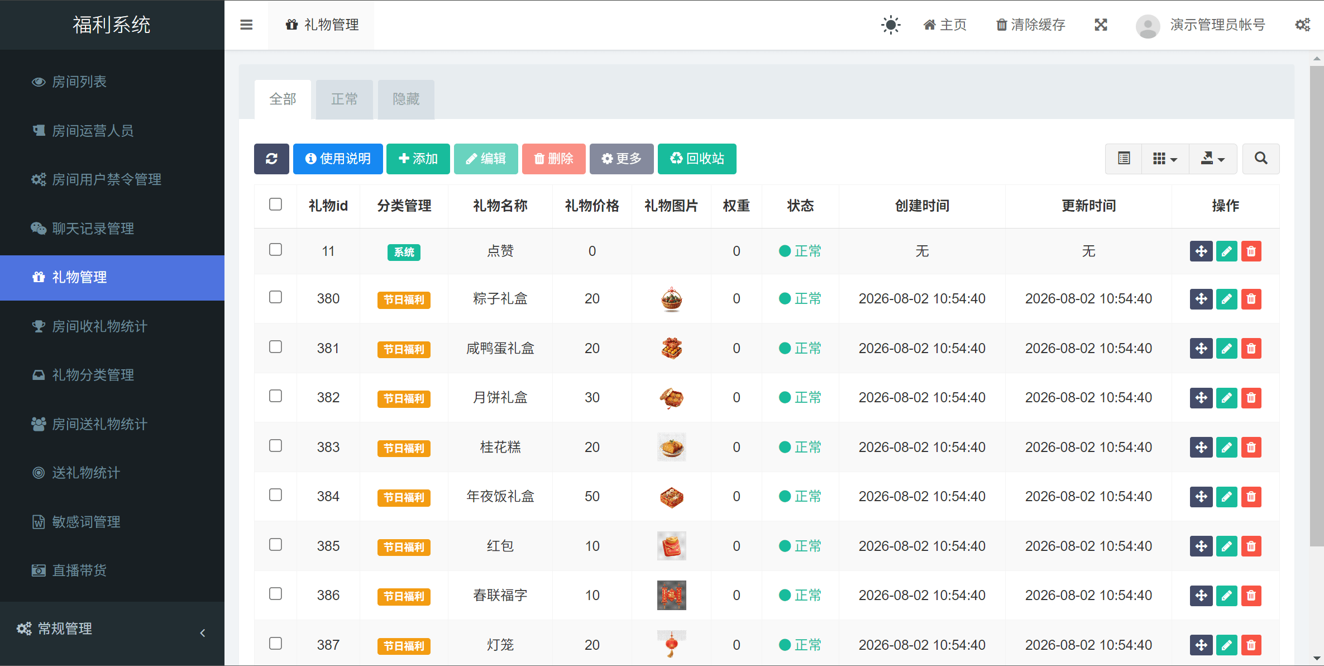Check the box for gift 382
The image size is (1324, 666).
coord(275,396)
